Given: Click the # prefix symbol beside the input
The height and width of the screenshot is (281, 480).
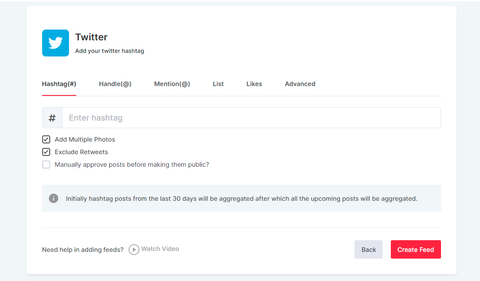Looking at the screenshot, I should point(52,118).
